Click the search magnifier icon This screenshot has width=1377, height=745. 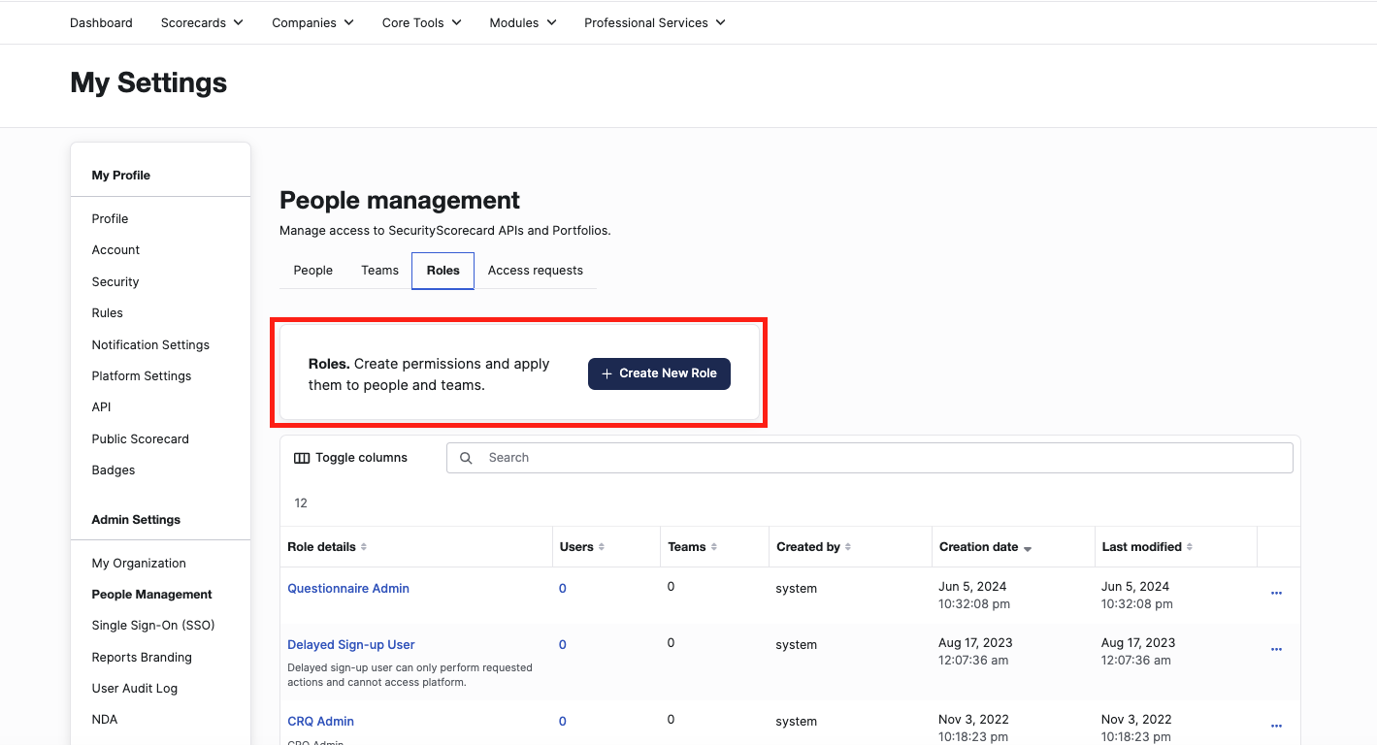click(x=466, y=458)
